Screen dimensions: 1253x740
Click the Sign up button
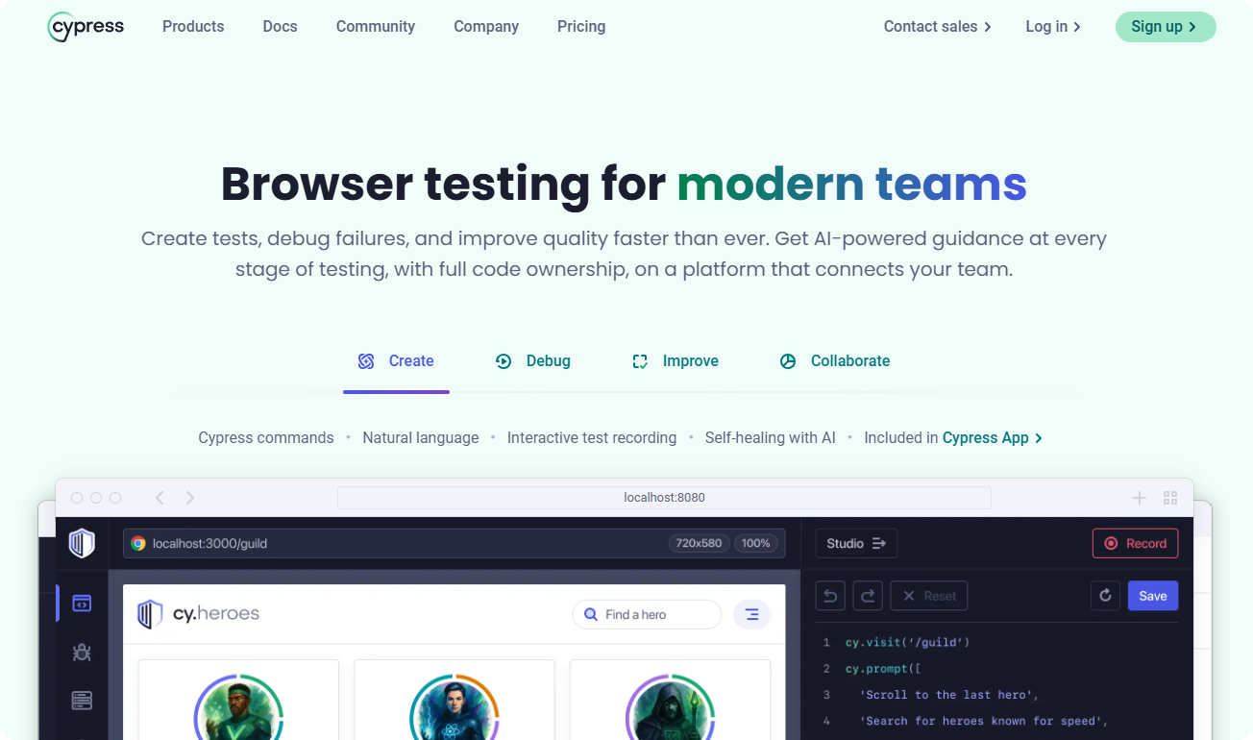coord(1166,27)
